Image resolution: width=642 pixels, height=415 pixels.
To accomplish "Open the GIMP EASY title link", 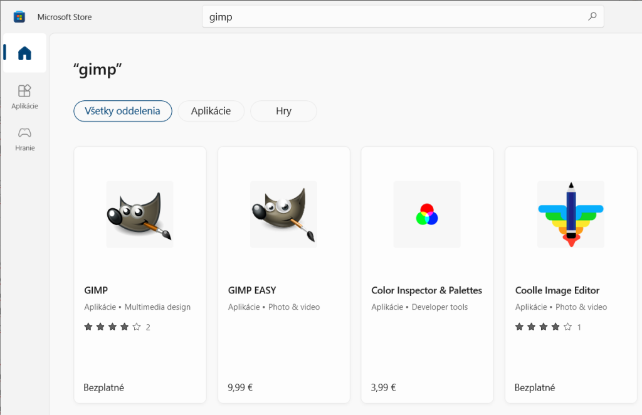I will (252, 290).
